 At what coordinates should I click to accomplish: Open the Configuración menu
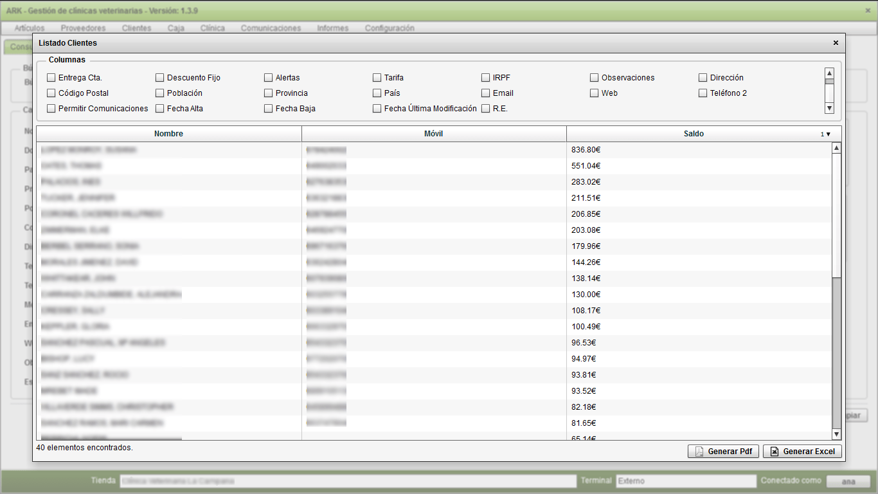(x=390, y=28)
